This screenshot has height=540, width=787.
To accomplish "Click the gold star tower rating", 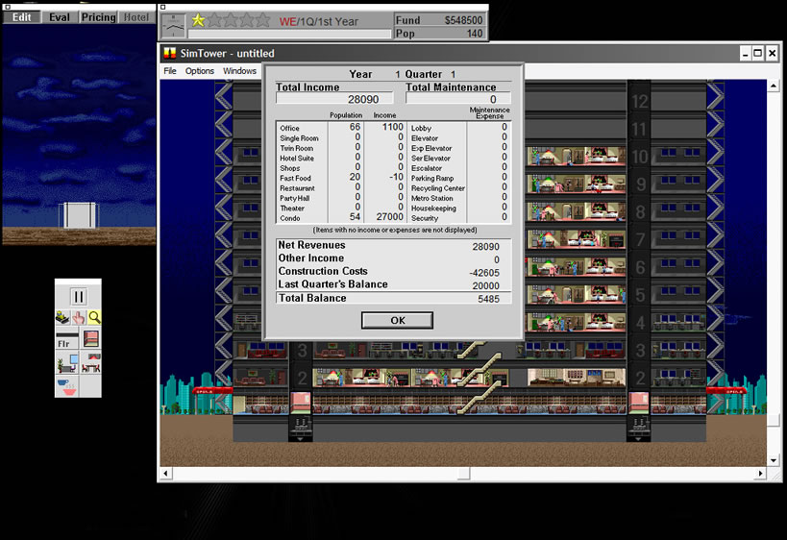I will coord(198,20).
